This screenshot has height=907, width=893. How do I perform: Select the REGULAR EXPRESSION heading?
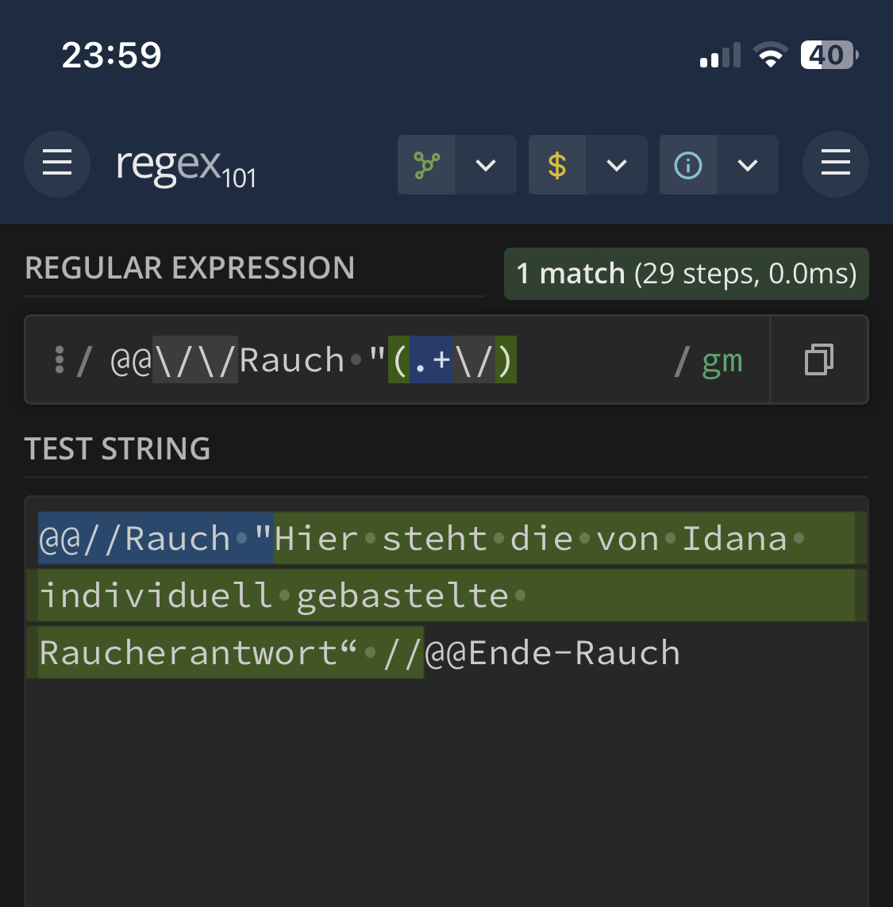point(189,268)
